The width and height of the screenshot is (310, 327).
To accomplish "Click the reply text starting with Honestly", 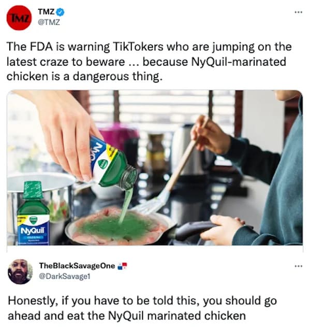I will [x=142, y=308].
